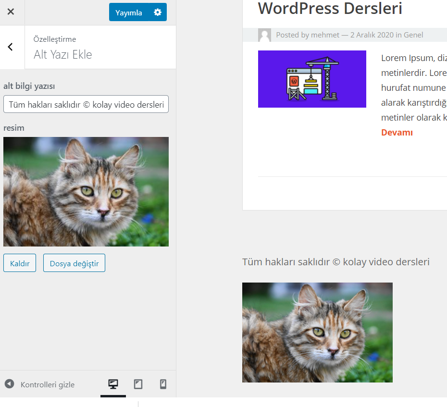Click the Yayımla publish button
This screenshot has height=407, width=447.
[129, 12]
